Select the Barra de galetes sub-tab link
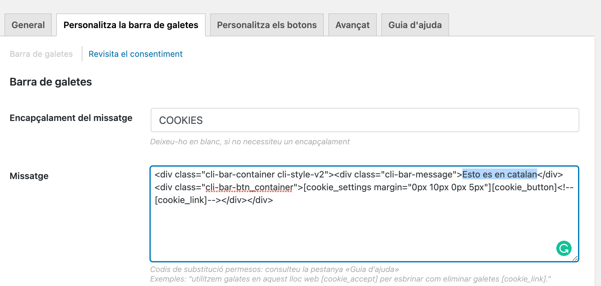The height and width of the screenshot is (286, 601). click(x=41, y=54)
